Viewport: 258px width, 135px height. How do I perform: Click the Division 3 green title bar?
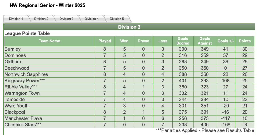point(129,27)
